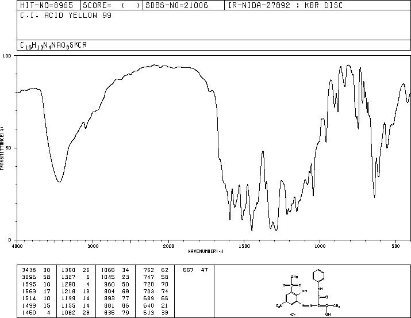
Task: Click the IR-NIDA-27892 : KBR DISC label
Action: coord(285,5)
